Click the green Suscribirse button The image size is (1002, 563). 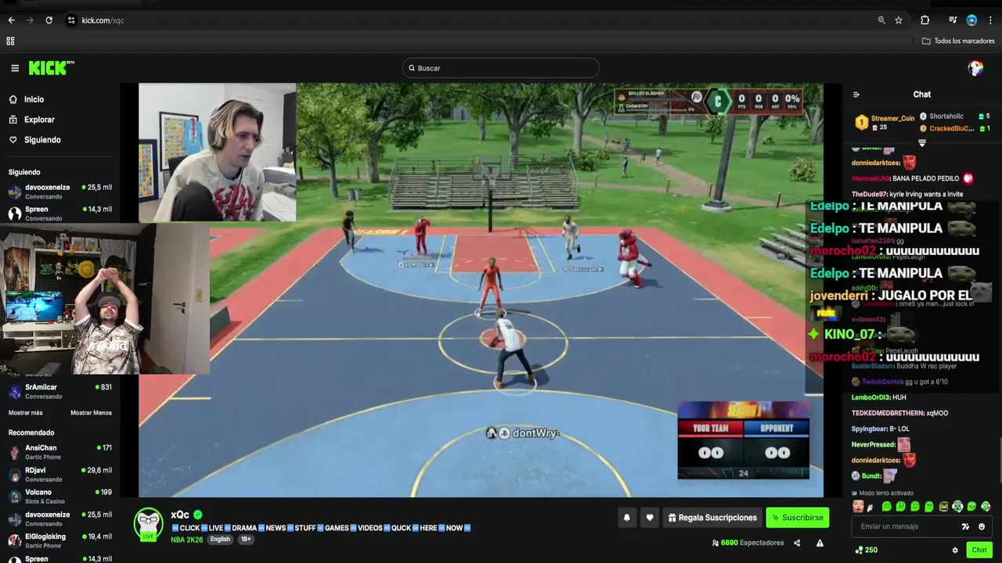[x=797, y=518]
